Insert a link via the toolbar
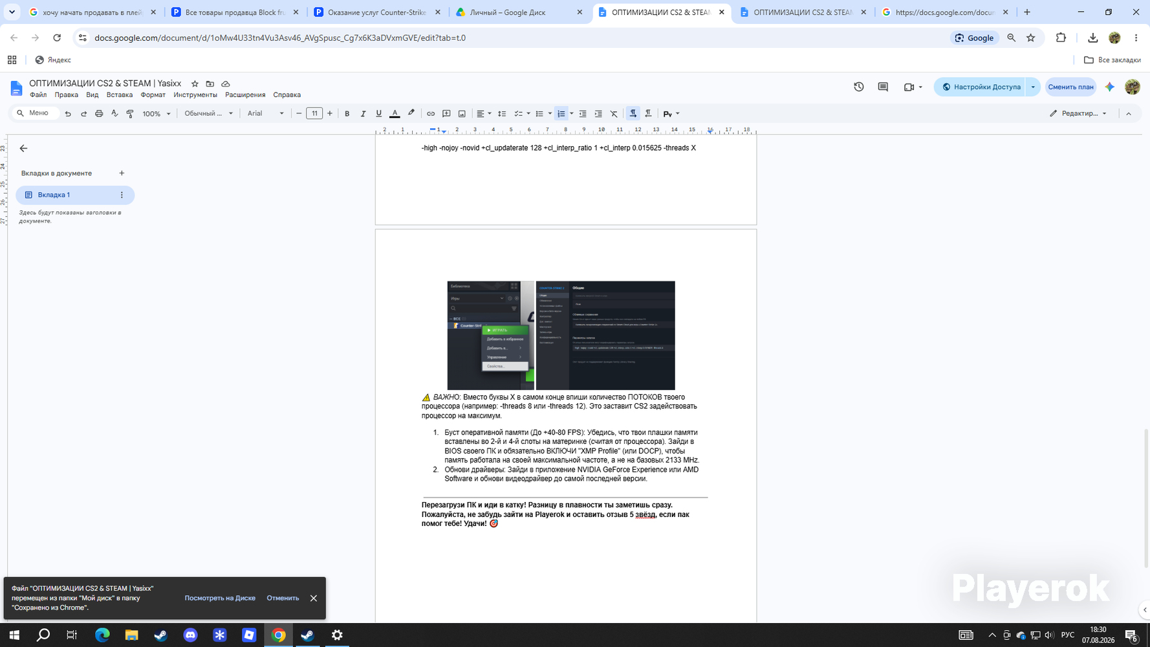1150x647 pixels. 431,114
